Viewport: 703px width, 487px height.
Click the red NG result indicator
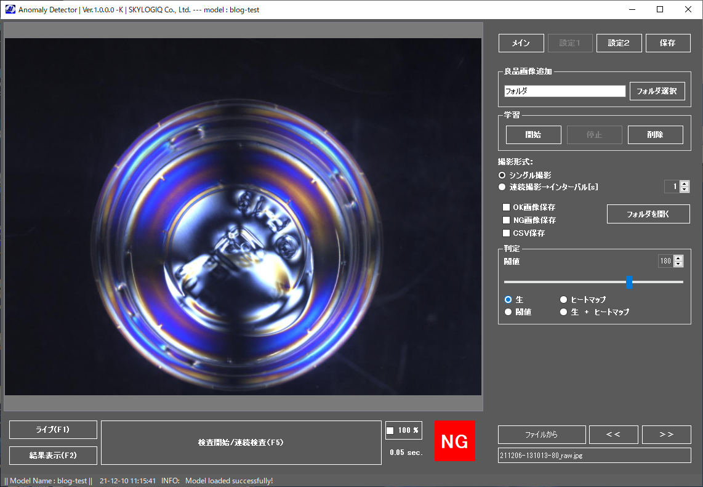(455, 441)
